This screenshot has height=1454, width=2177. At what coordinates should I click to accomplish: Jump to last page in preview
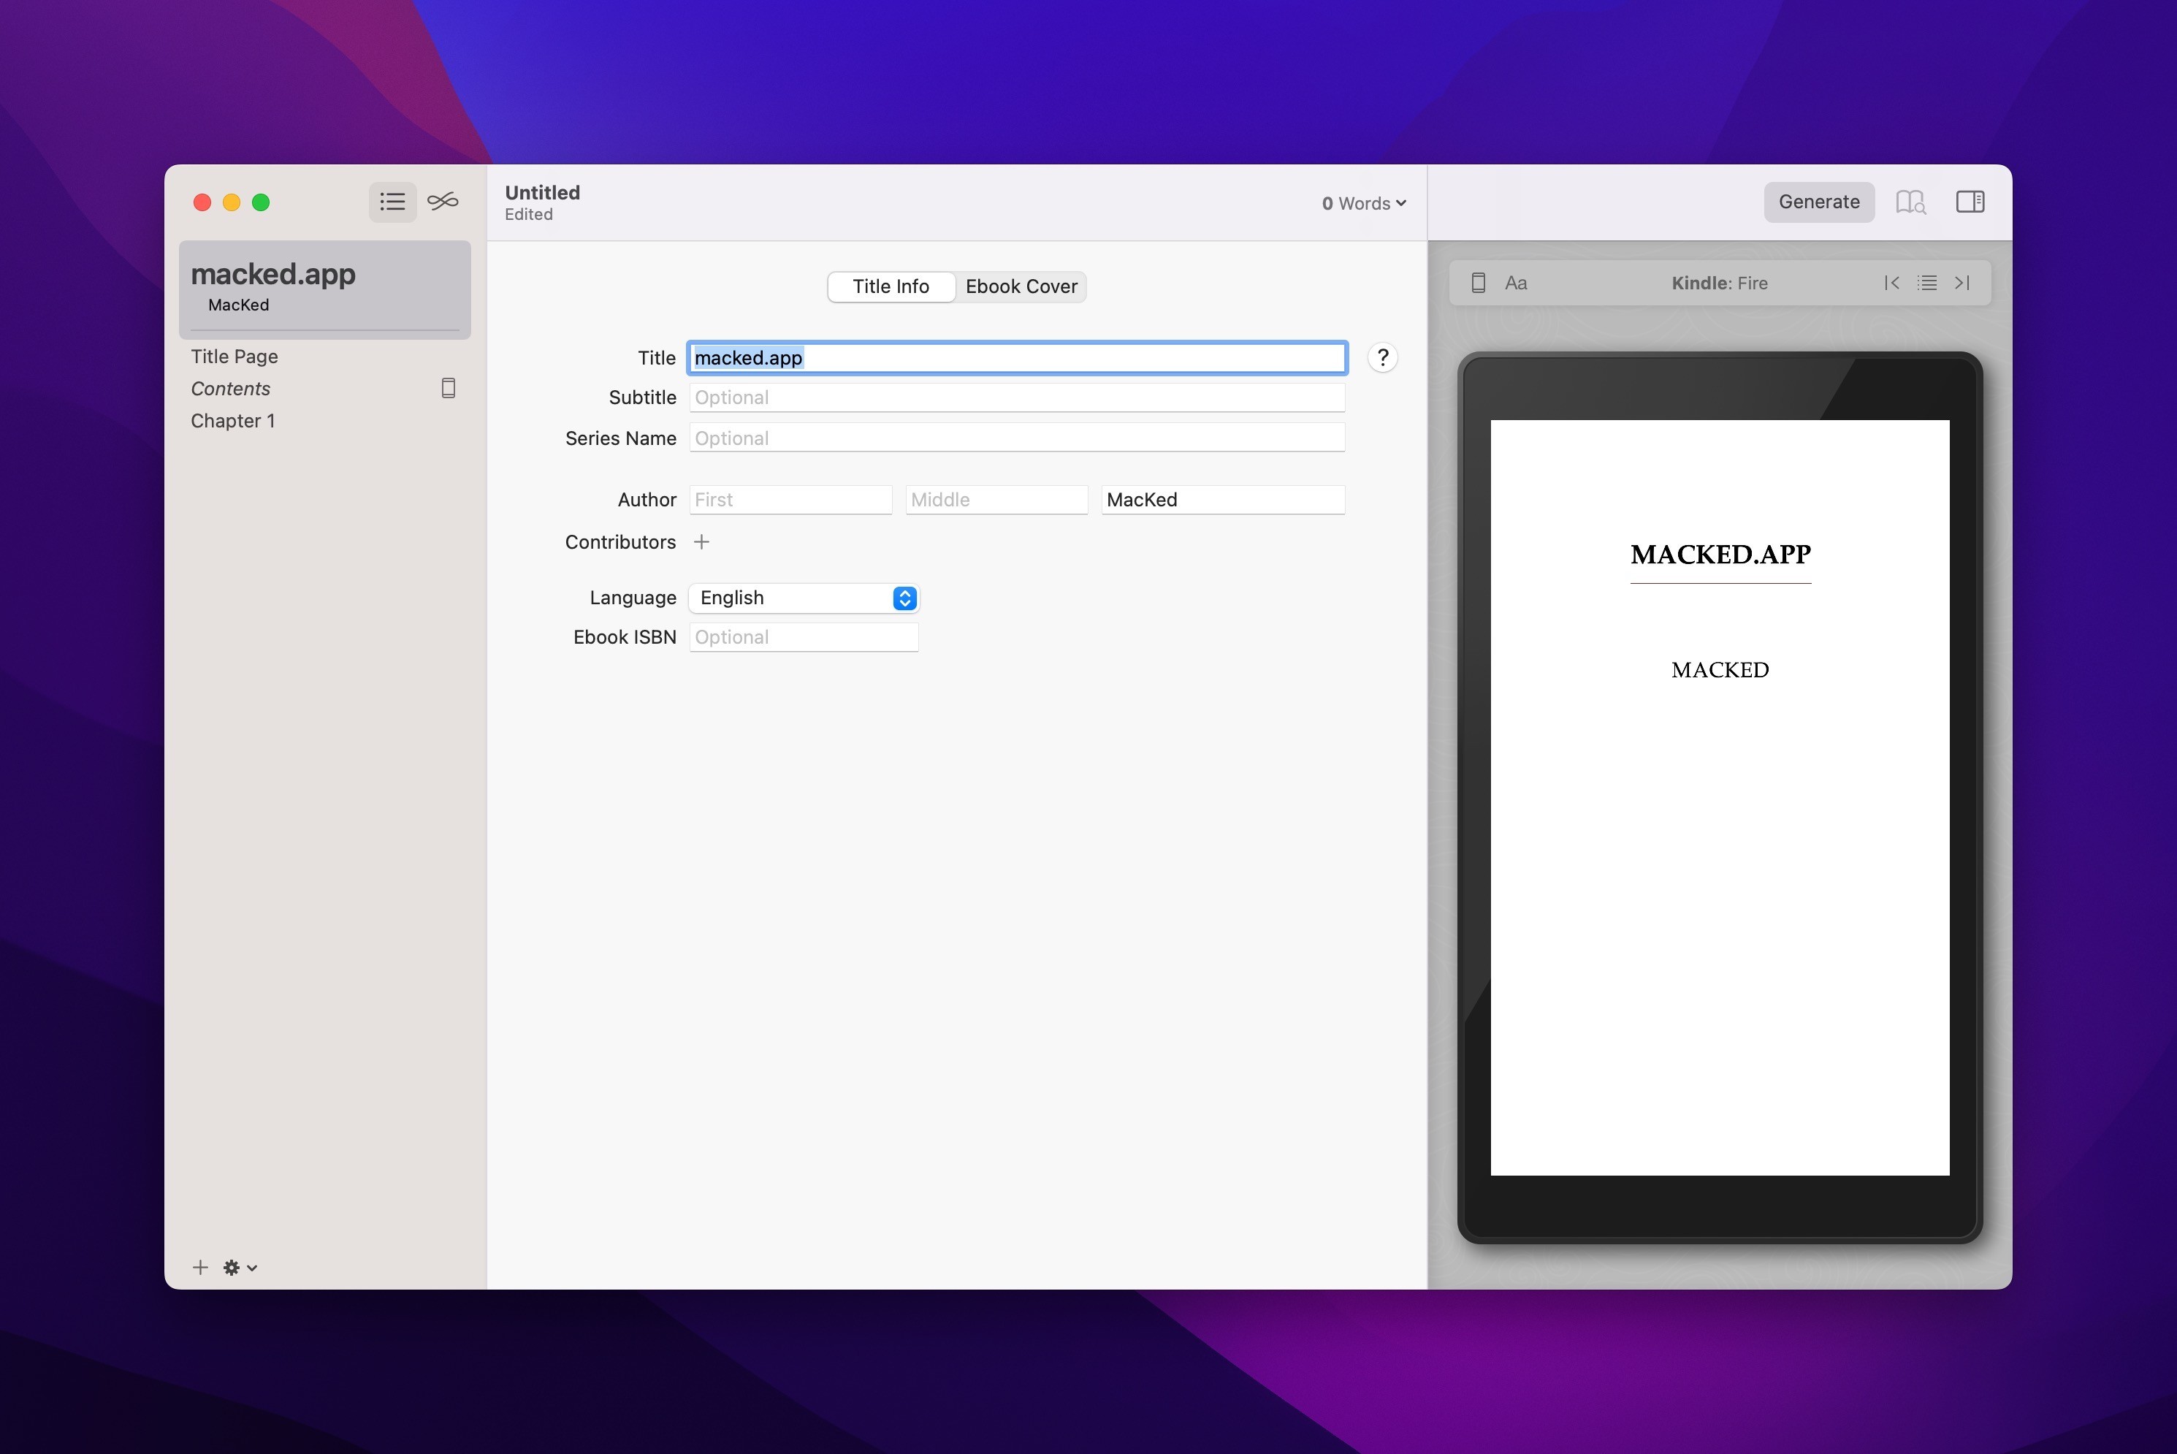1962,283
